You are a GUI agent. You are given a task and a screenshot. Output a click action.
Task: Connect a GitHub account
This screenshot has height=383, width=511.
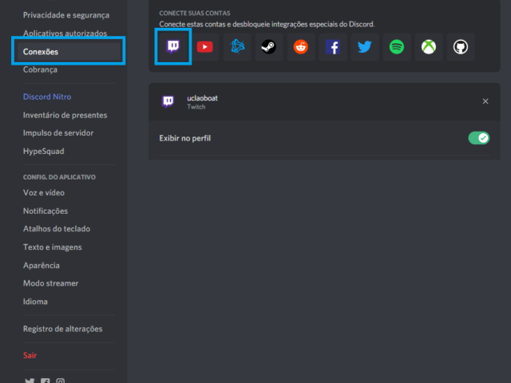click(461, 46)
